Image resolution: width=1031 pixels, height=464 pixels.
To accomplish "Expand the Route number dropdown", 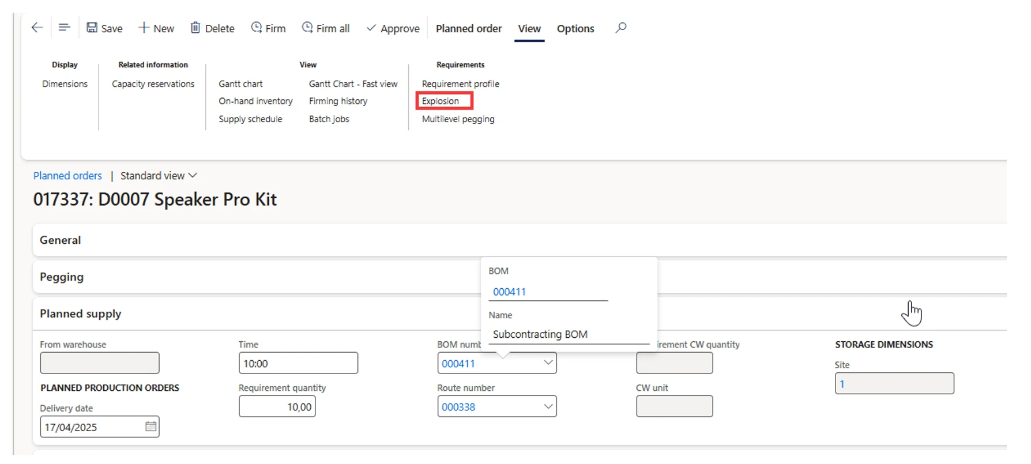I will 548,406.
